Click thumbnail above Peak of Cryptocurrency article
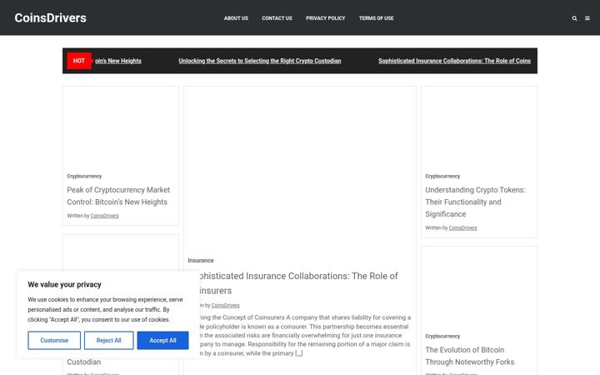The image size is (600, 375). click(x=121, y=127)
